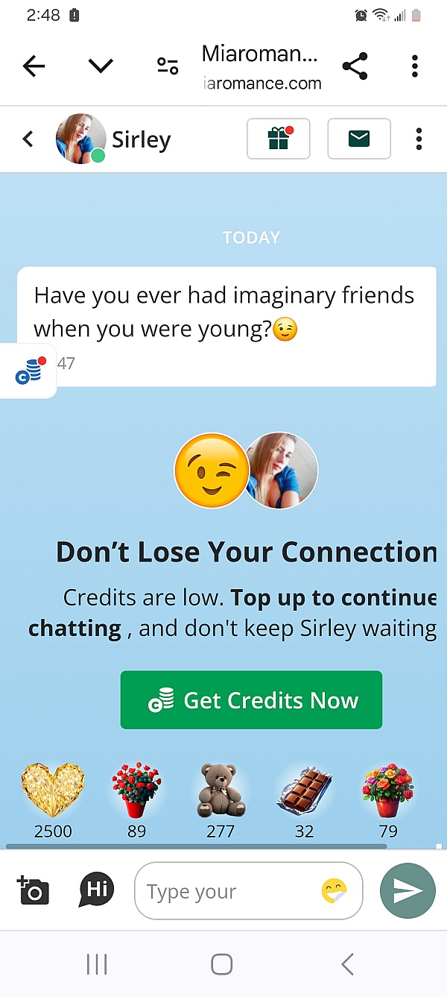Open the emoji picker in message box
The width and height of the screenshot is (447, 997).
(335, 891)
